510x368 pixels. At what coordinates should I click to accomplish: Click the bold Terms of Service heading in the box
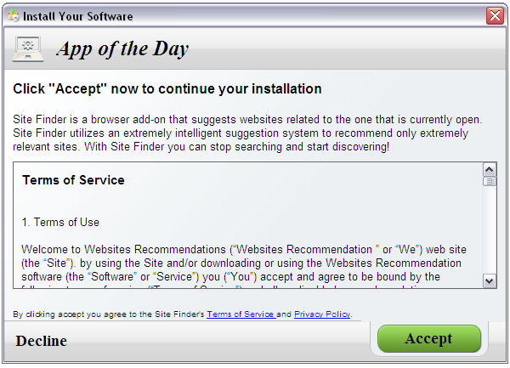click(x=73, y=180)
